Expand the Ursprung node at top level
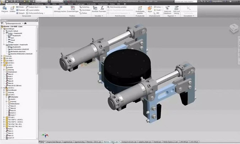Image resolution: width=240 pixels, height=144 pixels. point(2,56)
